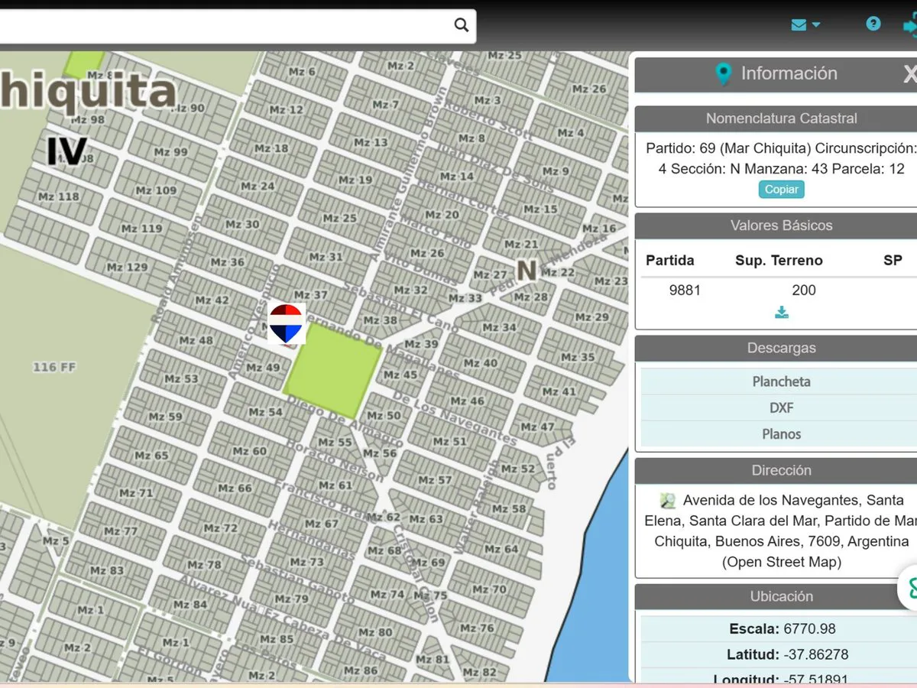Click the Partida column header

tap(670, 260)
